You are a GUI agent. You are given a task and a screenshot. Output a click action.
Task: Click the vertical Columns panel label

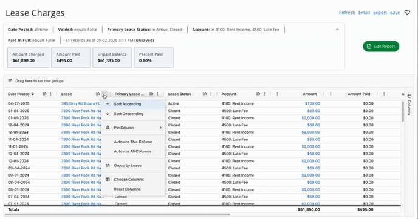tap(409, 107)
